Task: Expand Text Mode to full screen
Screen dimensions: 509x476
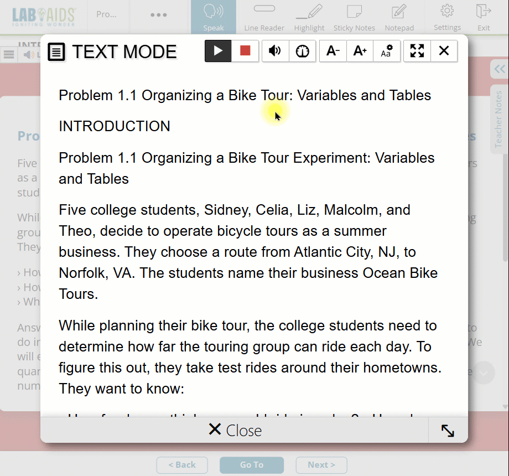Action: click(417, 51)
